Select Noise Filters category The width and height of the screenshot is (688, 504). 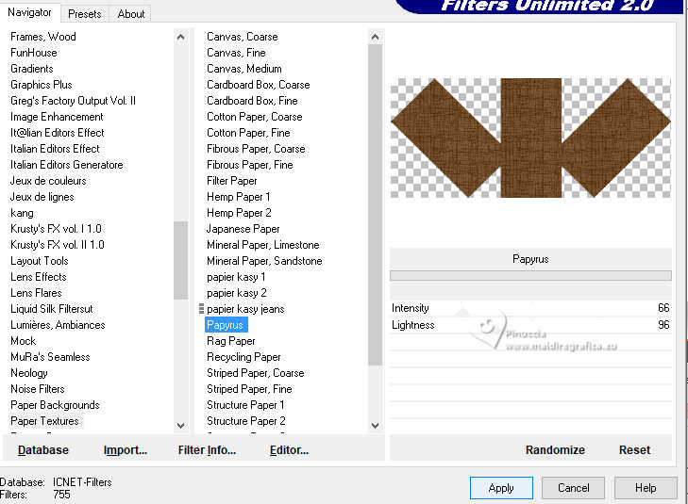[38, 389]
